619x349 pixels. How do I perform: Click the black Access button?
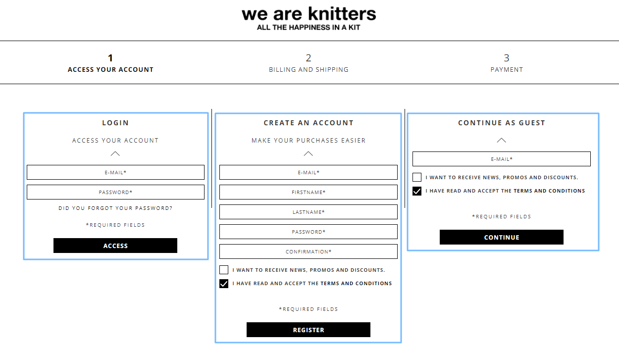pyautogui.click(x=115, y=246)
